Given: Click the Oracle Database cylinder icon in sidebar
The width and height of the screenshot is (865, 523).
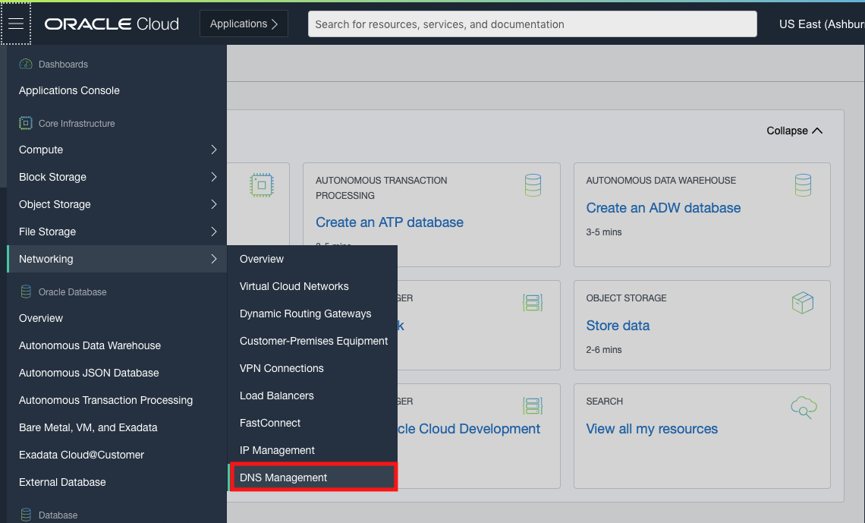Looking at the screenshot, I should tap(26, 291).
